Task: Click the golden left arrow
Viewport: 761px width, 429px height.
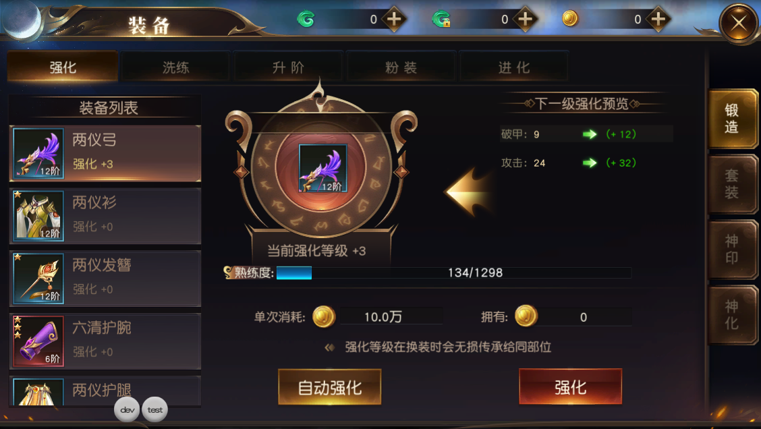Action: pyautogui.click(x=468, y=192)
